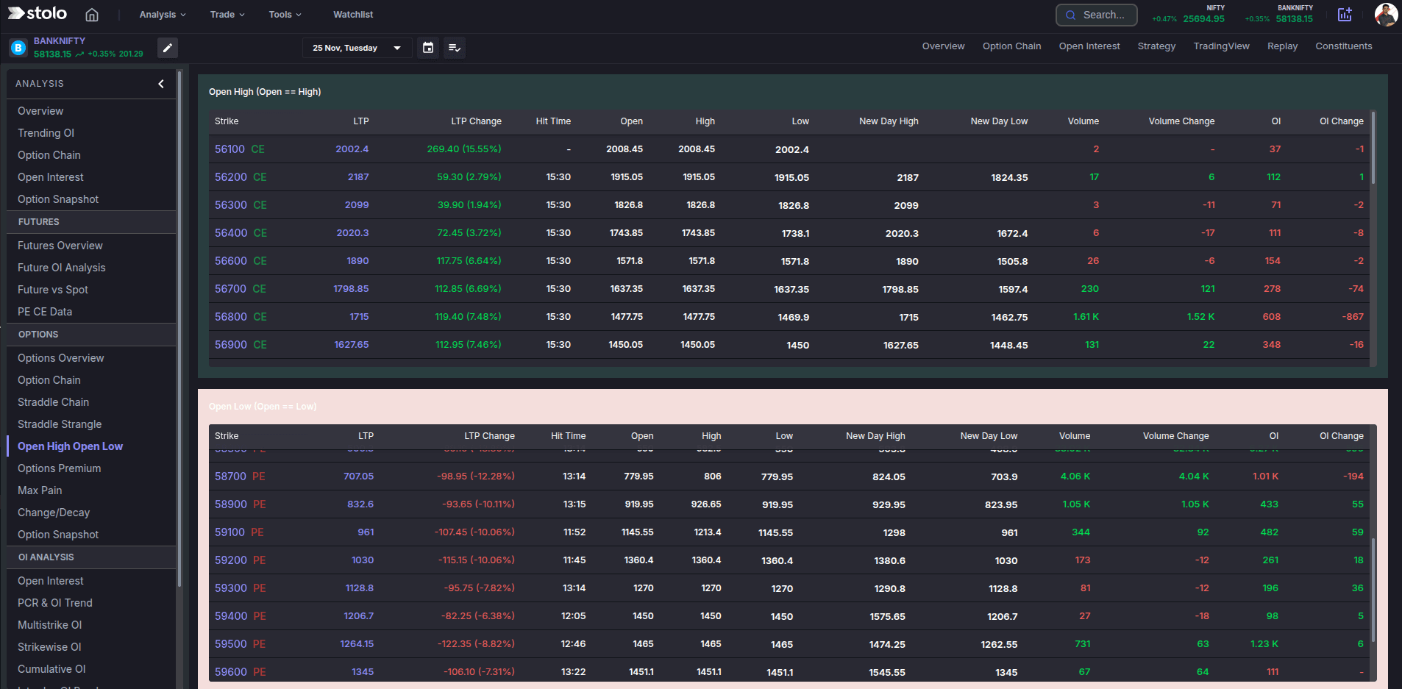This screenshot has width=1402, height=689.
Task: Click the Open Low table's vertical scrollbar
Action: point(1373,588)
